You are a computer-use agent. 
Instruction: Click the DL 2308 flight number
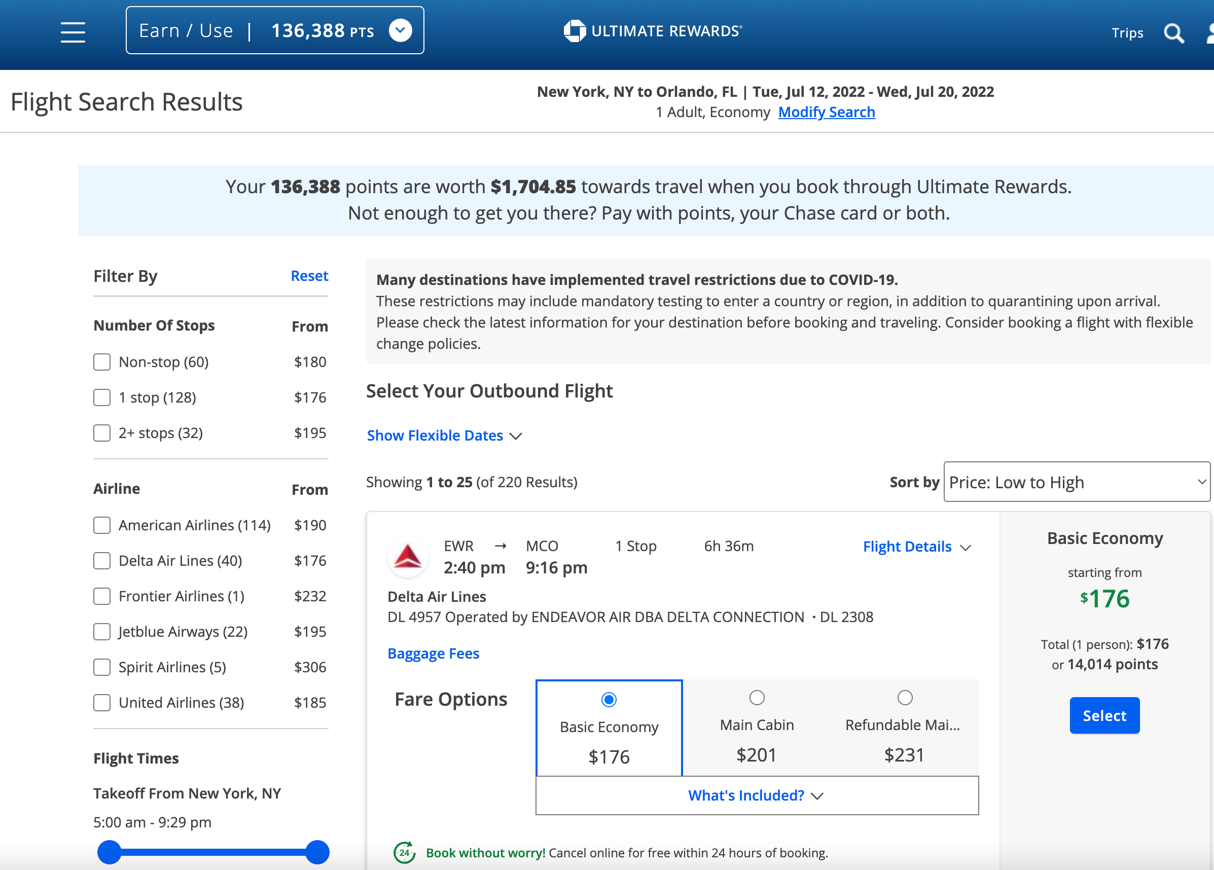(x=847, y=617)
